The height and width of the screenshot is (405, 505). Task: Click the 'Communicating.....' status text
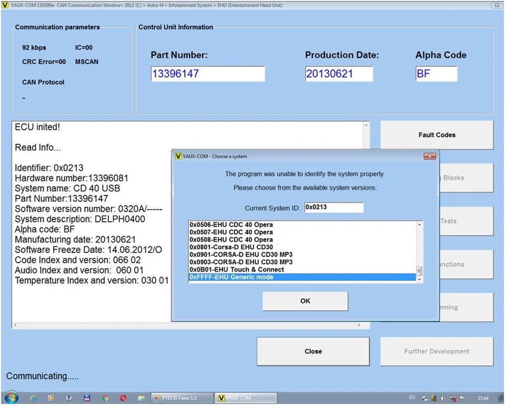coord(42,377)
